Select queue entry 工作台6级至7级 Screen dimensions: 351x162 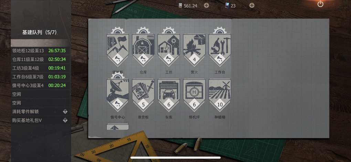41,77
